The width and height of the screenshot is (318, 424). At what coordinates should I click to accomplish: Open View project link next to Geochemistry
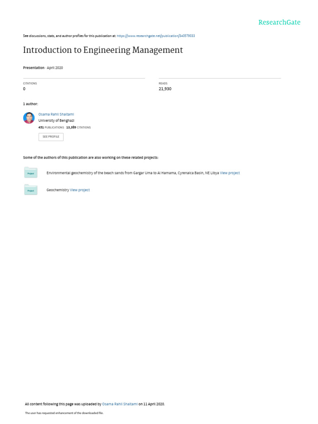click(80, 190)
